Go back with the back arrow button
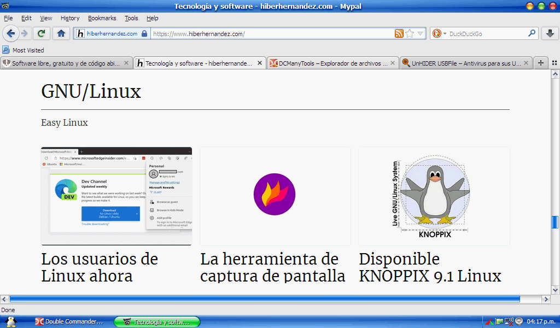The width and height of the screenshot is (560, 328). tap(11, 33)
